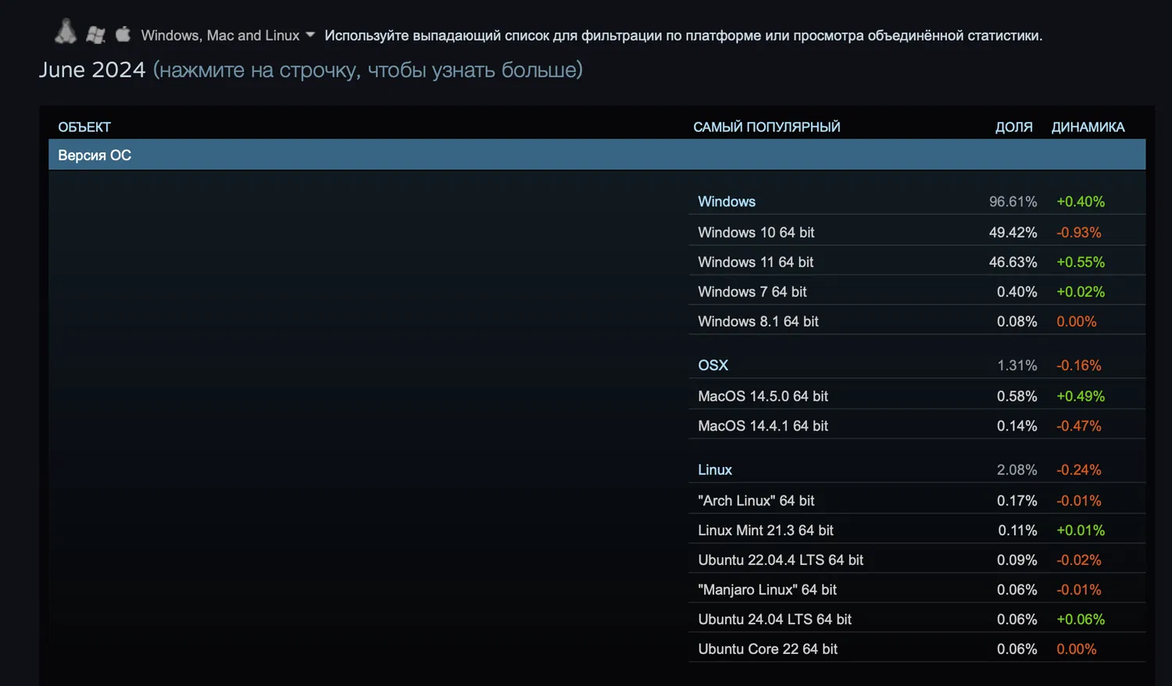Click the Windows 11 64 bit row

point(917,262)
